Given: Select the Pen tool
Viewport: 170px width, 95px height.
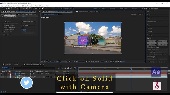Looking at the screenshot, I should point(27,8).
